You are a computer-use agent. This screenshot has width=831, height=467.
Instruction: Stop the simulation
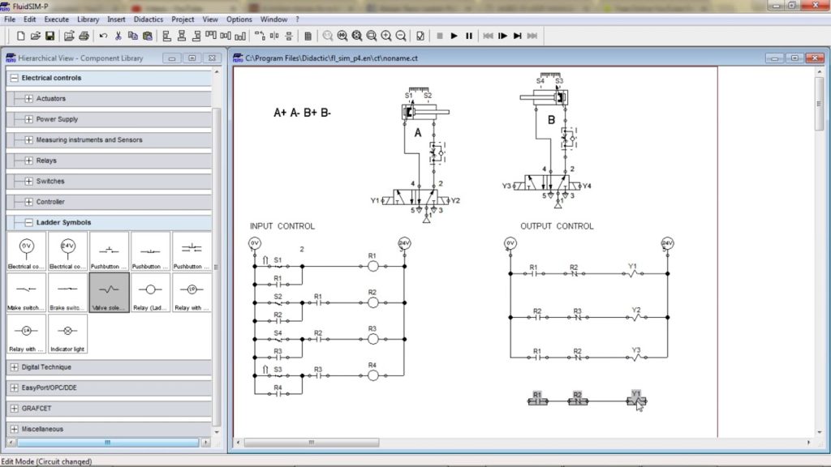[x=439, y=36]
